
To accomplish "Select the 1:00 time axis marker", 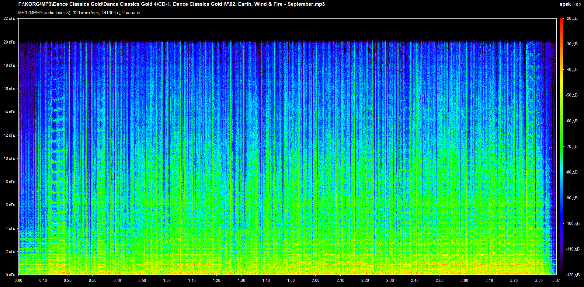I will click(x=167, y=280).
